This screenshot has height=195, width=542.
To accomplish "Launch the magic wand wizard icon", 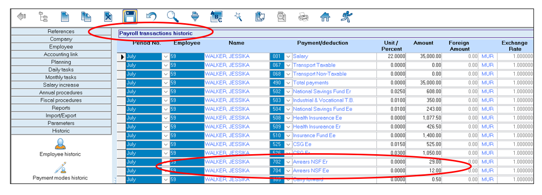I will (238, 17).
